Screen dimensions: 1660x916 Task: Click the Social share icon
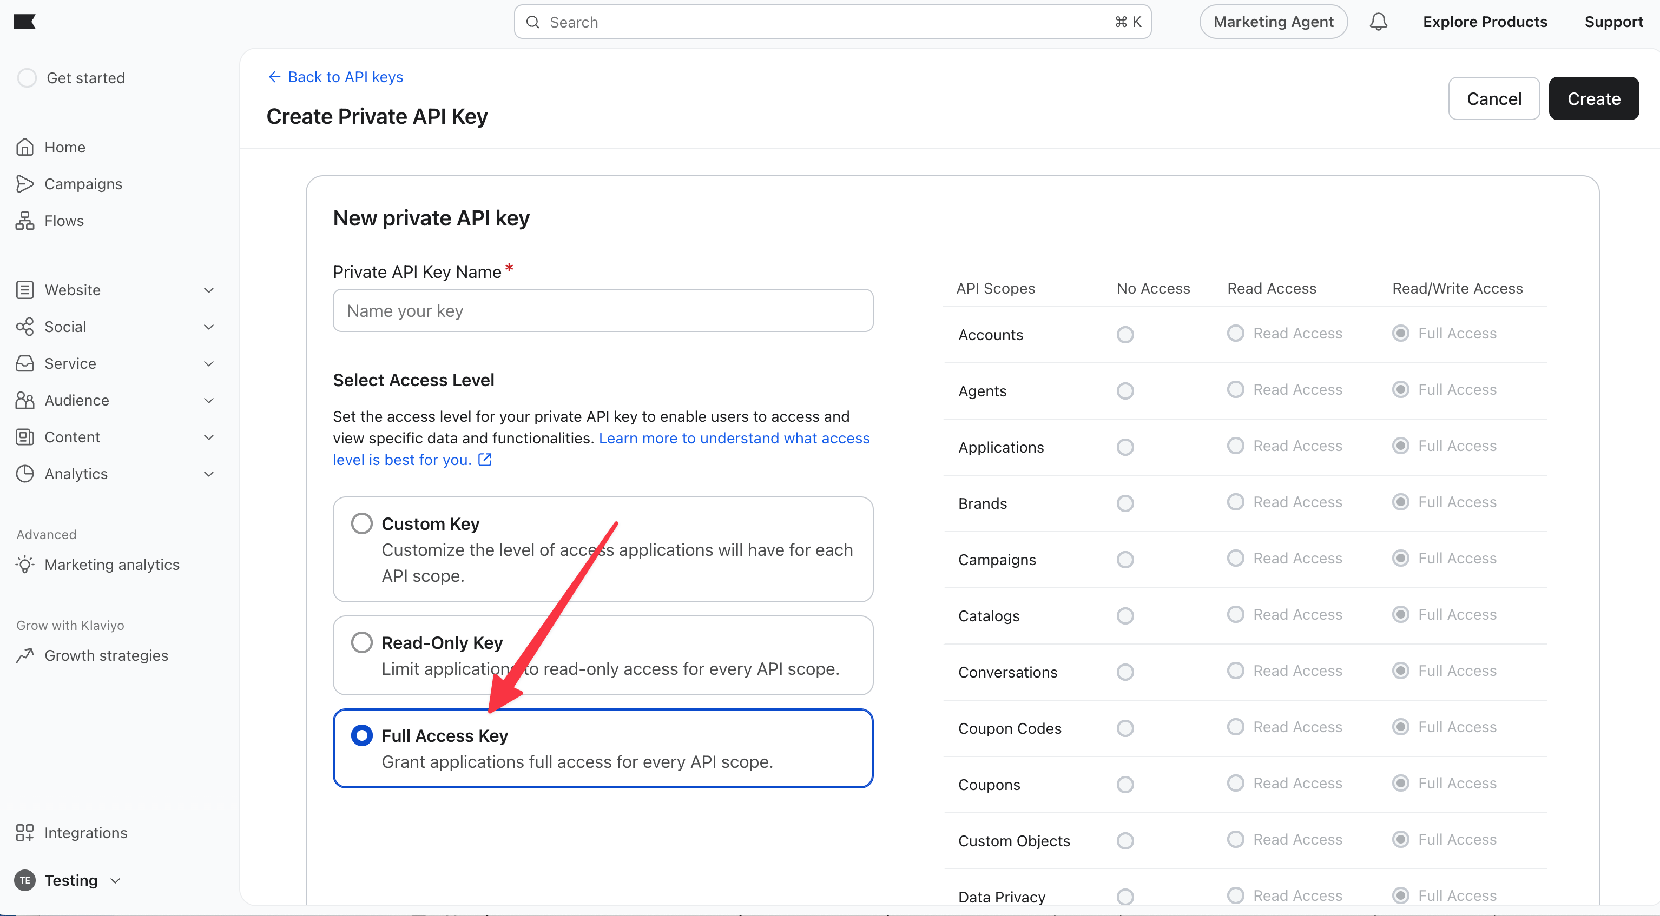pos(25,327)
